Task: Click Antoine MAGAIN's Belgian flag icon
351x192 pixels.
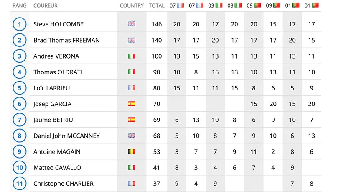Action: 132,151
